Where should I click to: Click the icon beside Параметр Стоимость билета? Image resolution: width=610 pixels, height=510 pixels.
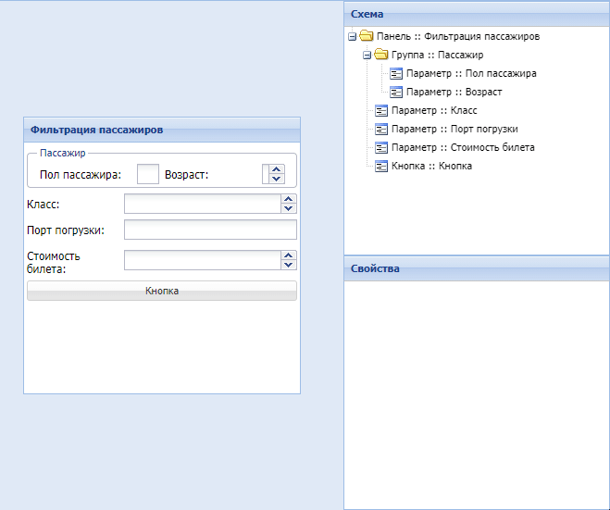(381, 148)
